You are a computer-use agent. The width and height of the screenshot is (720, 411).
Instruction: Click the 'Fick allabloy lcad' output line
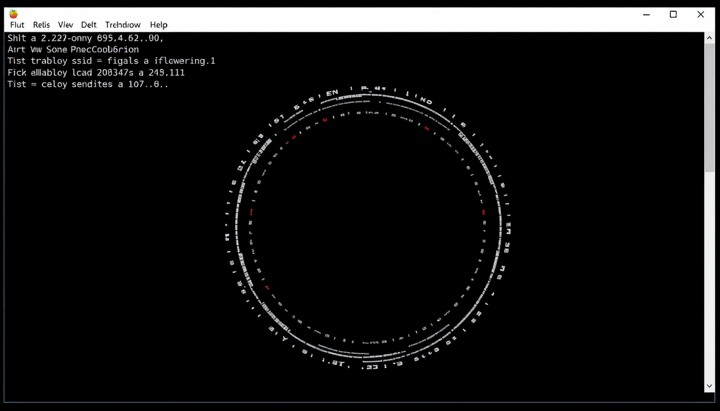point(96,73)
